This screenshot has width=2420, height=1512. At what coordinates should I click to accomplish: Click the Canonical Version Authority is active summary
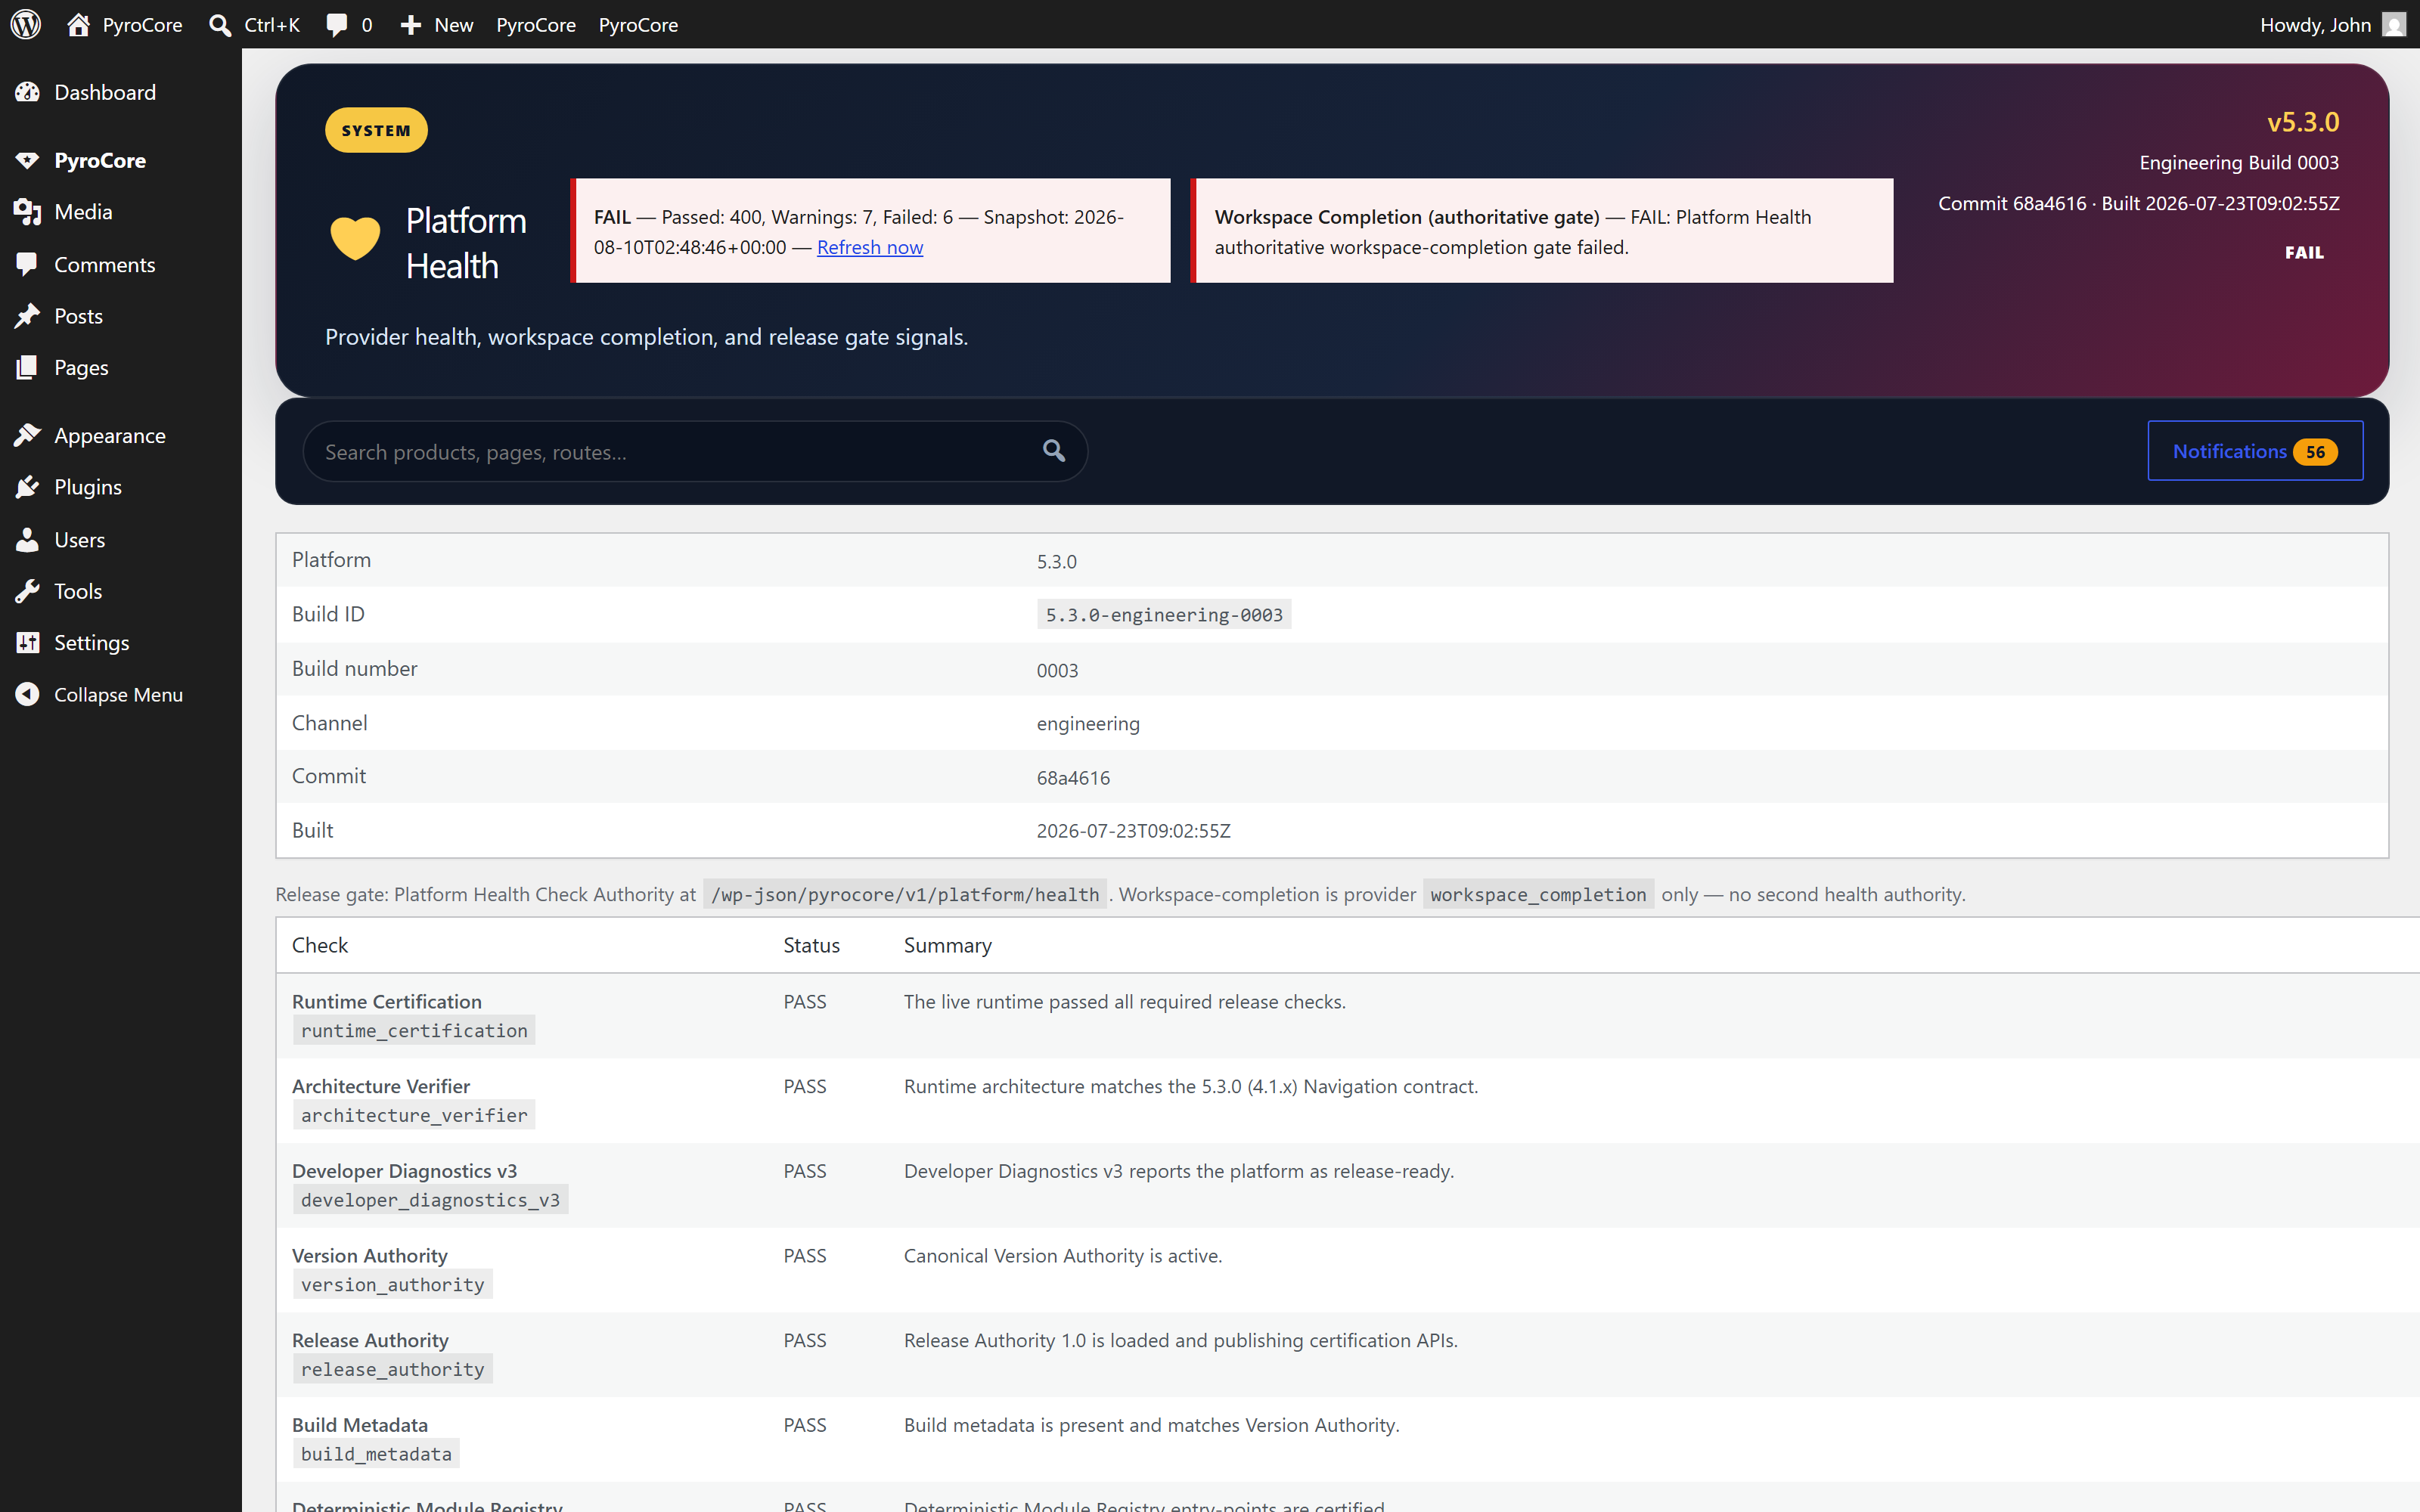coord(1063,1256)
